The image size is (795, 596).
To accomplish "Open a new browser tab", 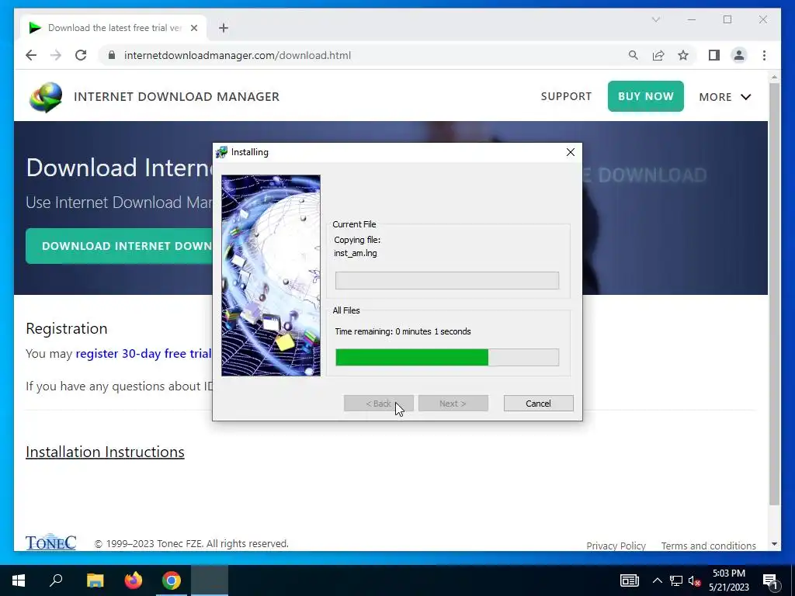I will 224,28.
